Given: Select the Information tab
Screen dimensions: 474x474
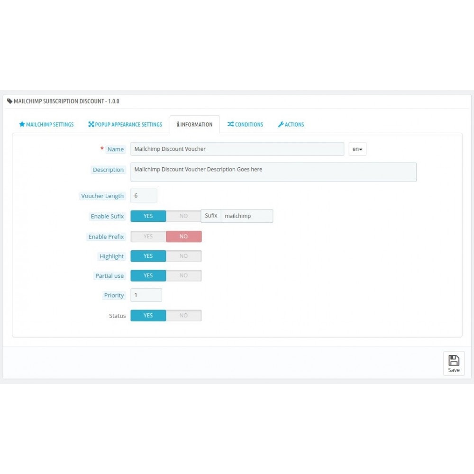Looking at the screenshot, I should [195, 124].
